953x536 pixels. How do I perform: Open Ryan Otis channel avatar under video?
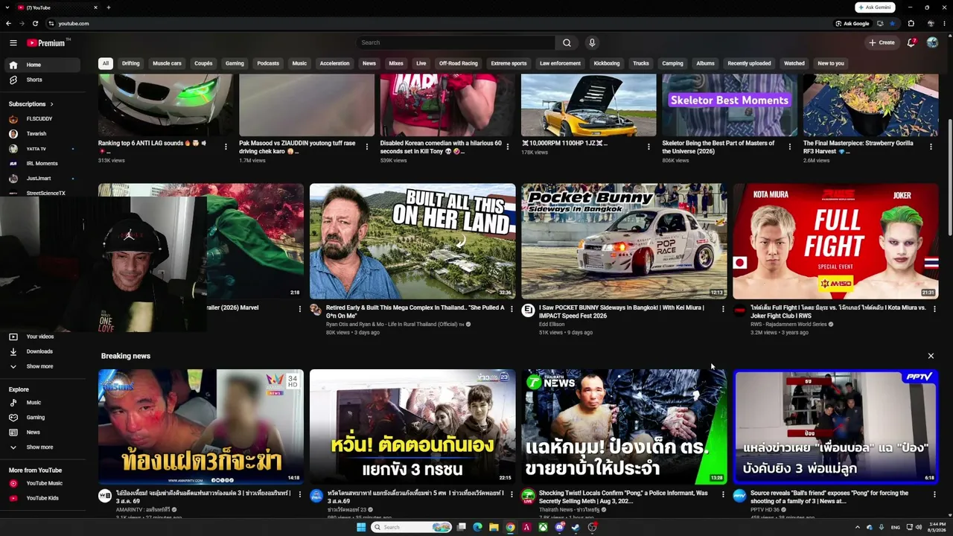(x=316, y=310)
